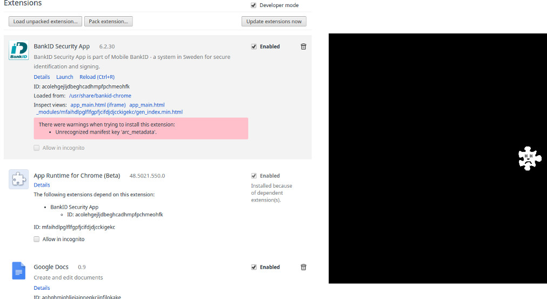Click the crashed plugin sad puzzle icon
547x299 pixels.
pos(530,158)
